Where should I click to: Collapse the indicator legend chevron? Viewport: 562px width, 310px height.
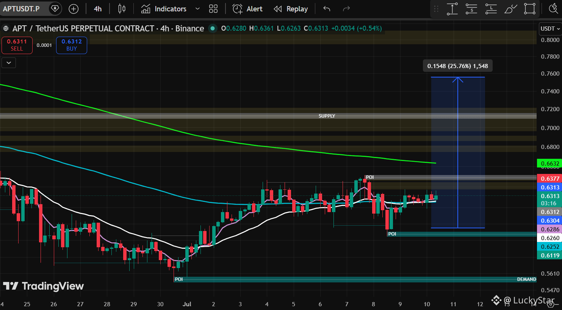(9, 63)
